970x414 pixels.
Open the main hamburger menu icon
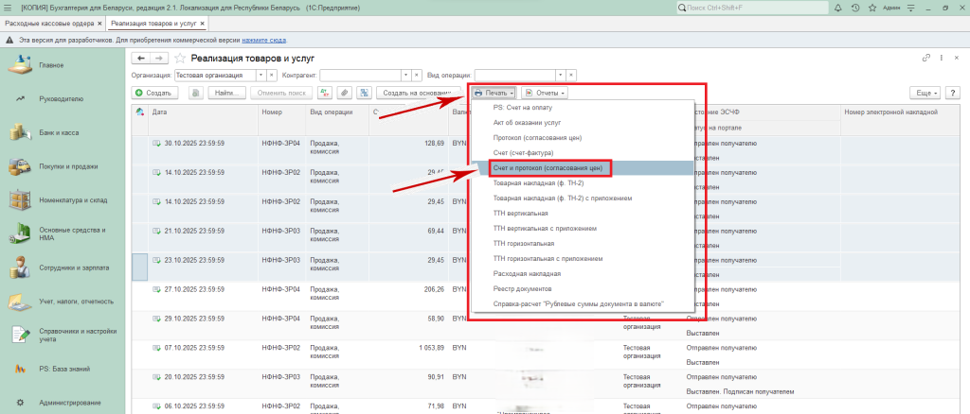[x=9, y=8]
